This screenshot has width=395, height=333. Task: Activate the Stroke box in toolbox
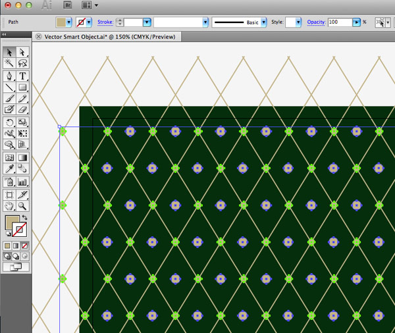coord(20,230)
